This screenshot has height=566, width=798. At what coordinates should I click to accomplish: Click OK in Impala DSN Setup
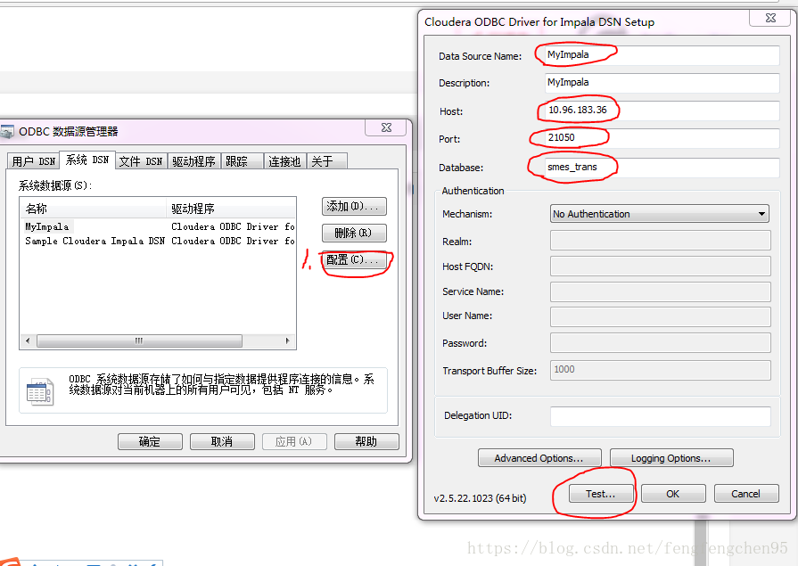point(673,494)
